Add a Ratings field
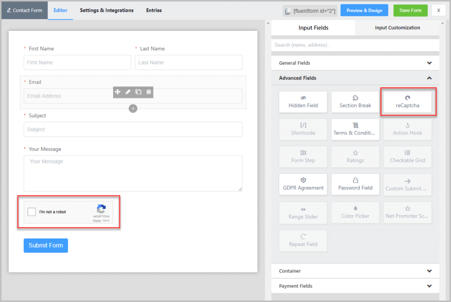451x302 pixels. point(355,157)
